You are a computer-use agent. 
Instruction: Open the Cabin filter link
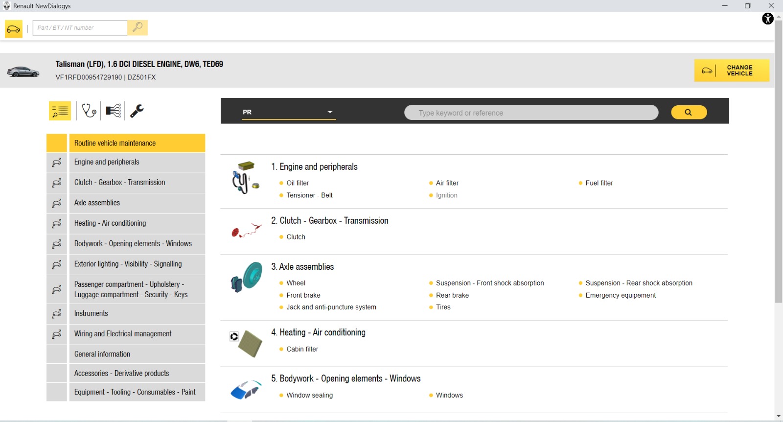coord(302,349)
